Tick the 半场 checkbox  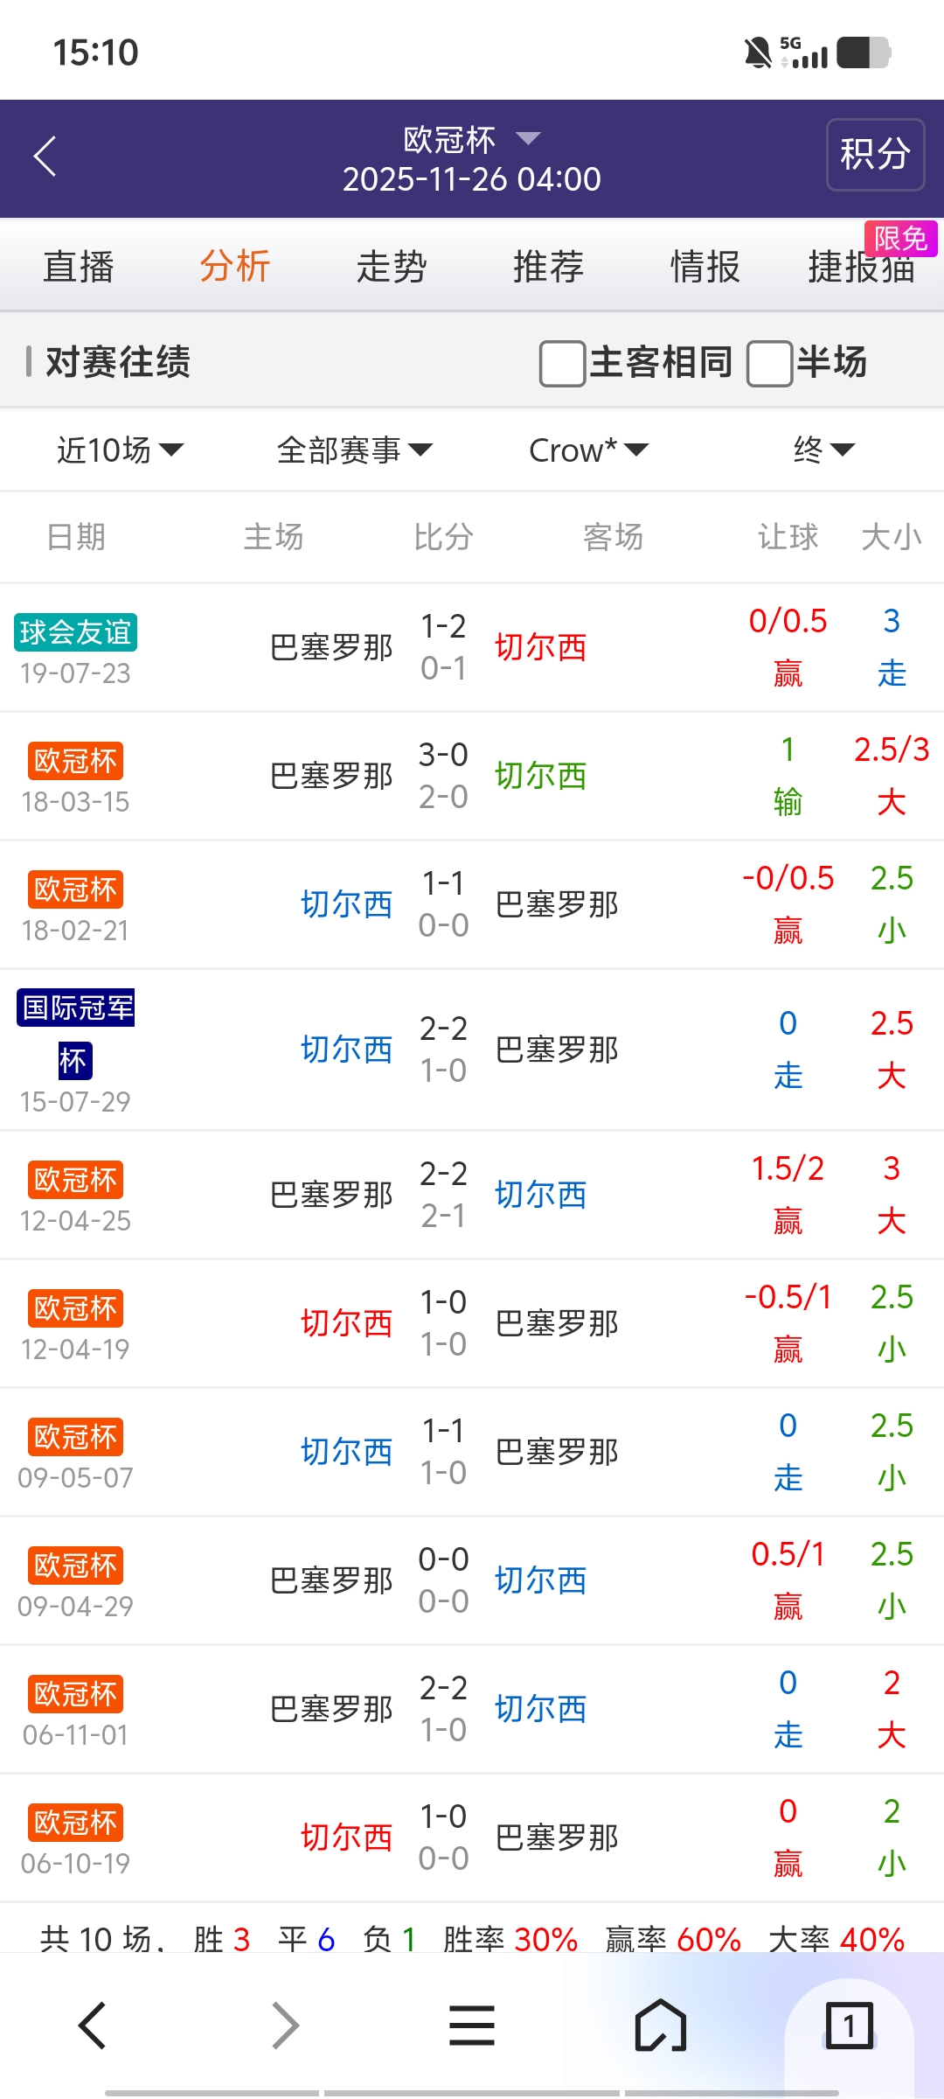click(770, 363)
